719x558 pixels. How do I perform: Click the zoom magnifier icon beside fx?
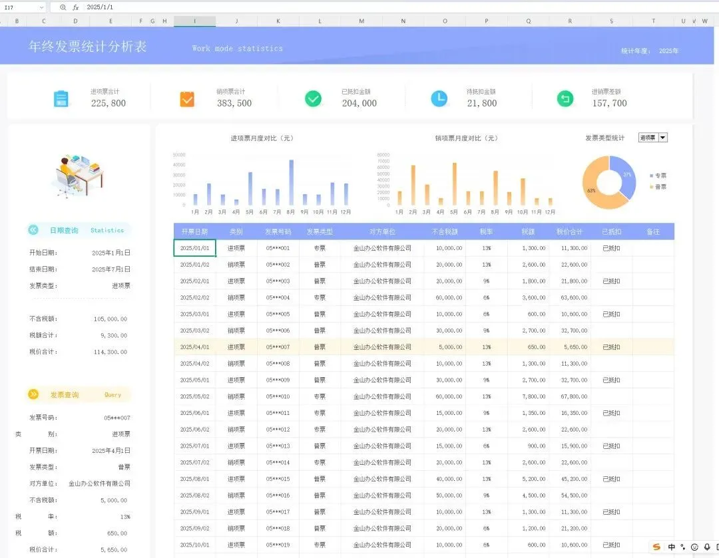(63, 7)
